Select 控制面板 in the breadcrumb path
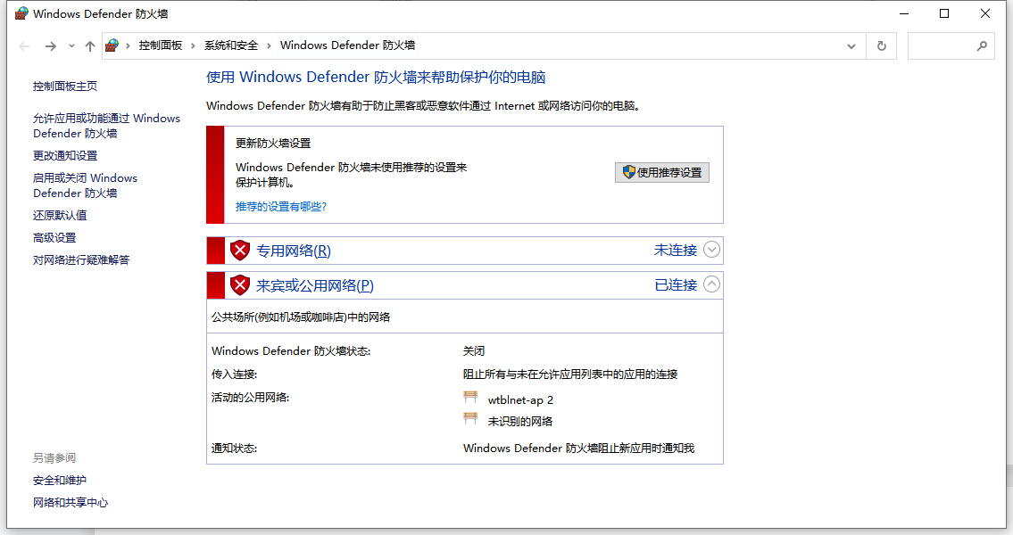 point(161,45)
